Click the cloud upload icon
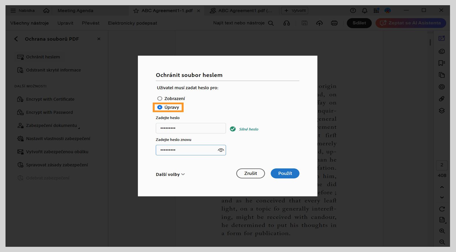 pyautogui.click(x=319, y=23)
